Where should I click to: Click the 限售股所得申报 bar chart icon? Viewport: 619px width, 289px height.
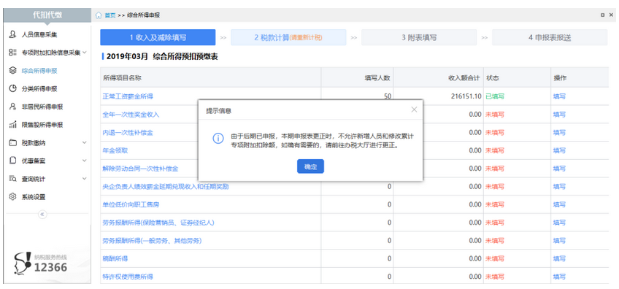click(12, 125)
